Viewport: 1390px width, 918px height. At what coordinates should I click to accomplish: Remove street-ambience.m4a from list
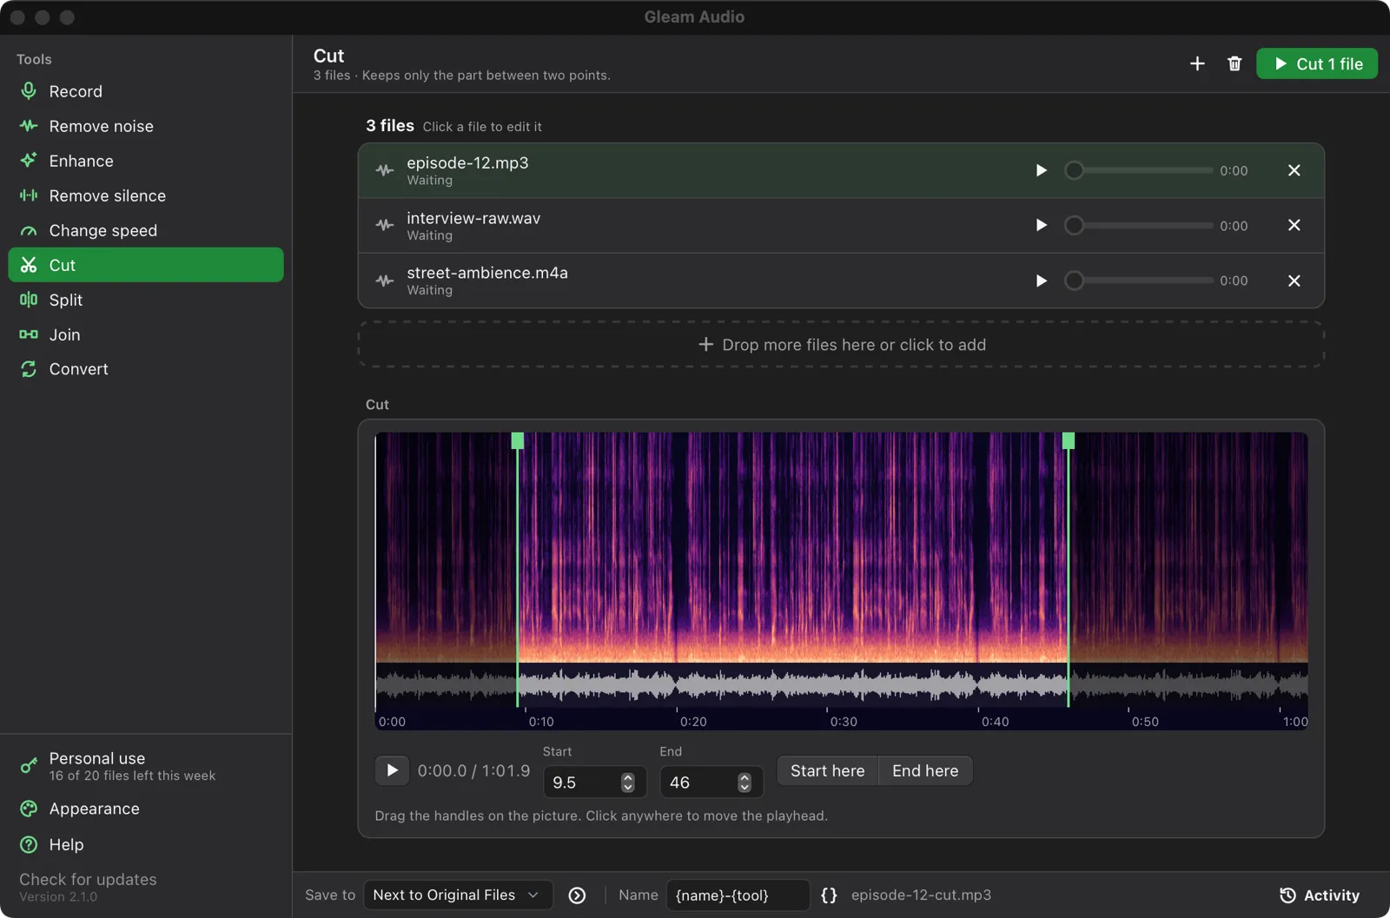(1294, 281)
